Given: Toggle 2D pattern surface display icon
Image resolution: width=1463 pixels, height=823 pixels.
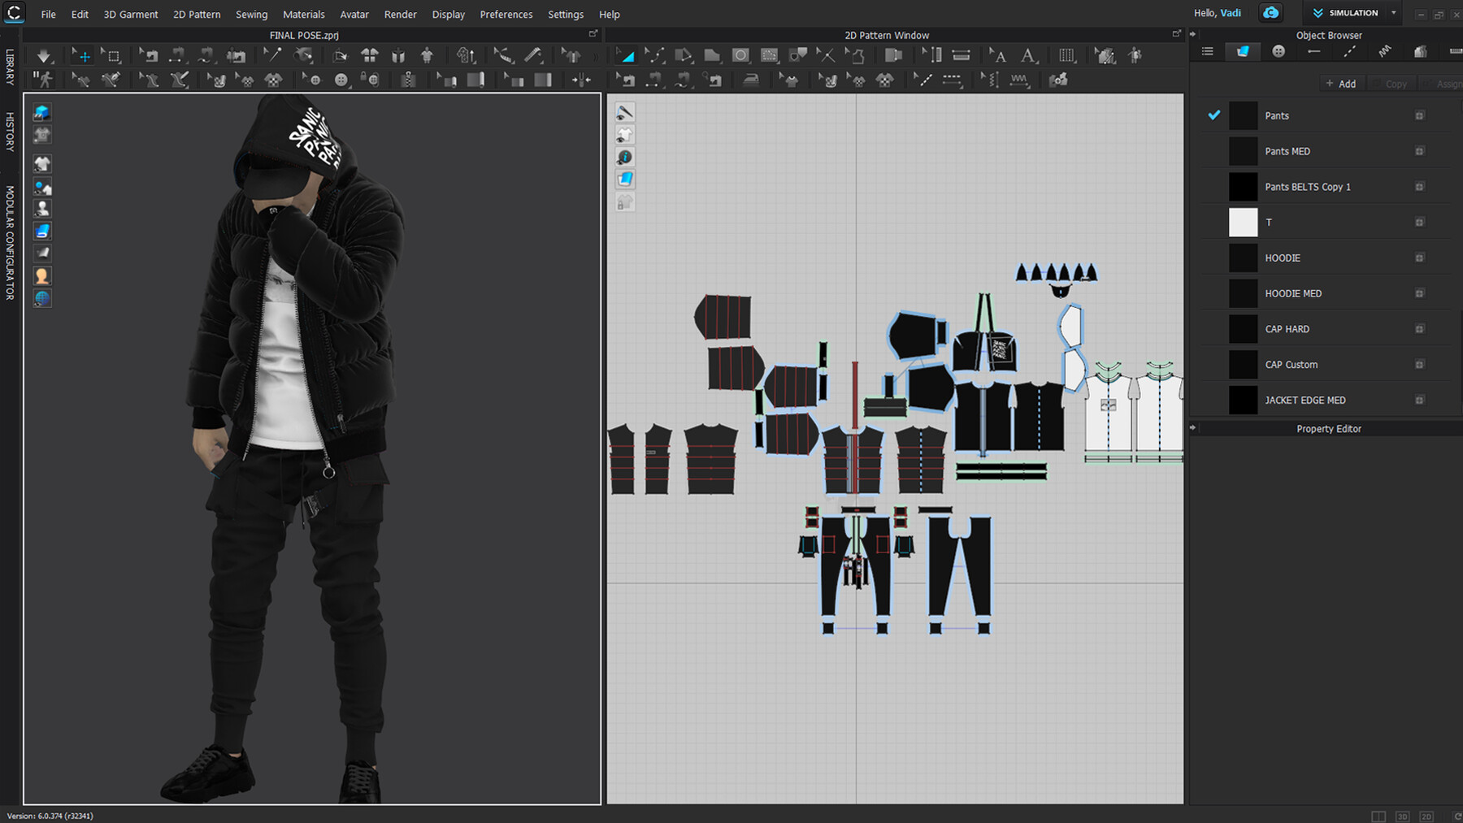Looking at the screenshot, I should point(624,180).
